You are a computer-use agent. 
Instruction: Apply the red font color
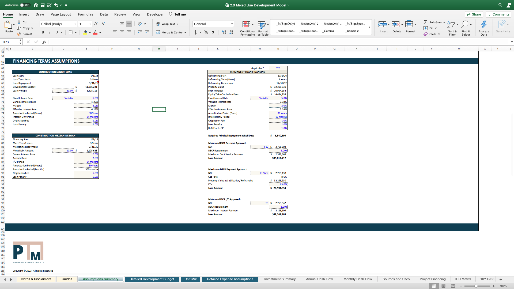[x=95, y=32]
